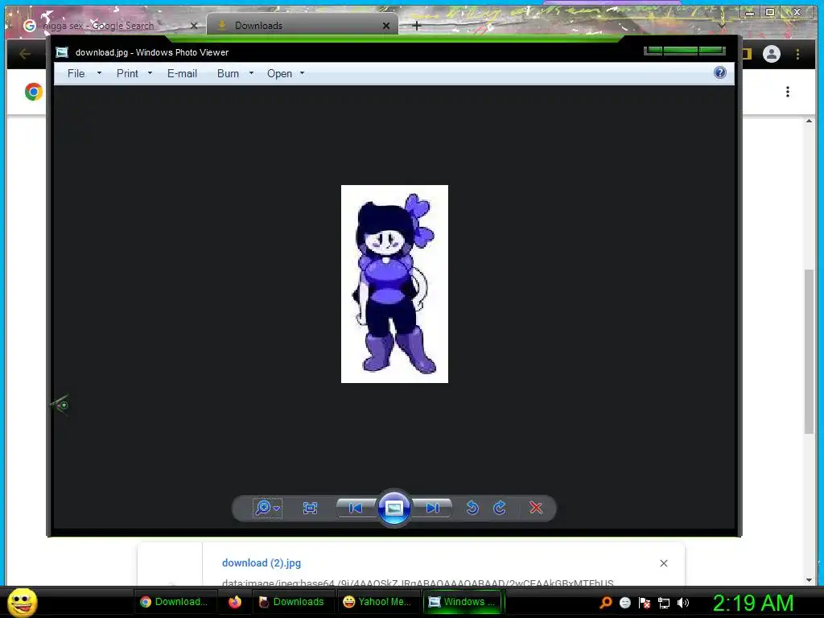Open the Print menu
The width and height of the screenshot is (824, 618).
coord(127,73)
